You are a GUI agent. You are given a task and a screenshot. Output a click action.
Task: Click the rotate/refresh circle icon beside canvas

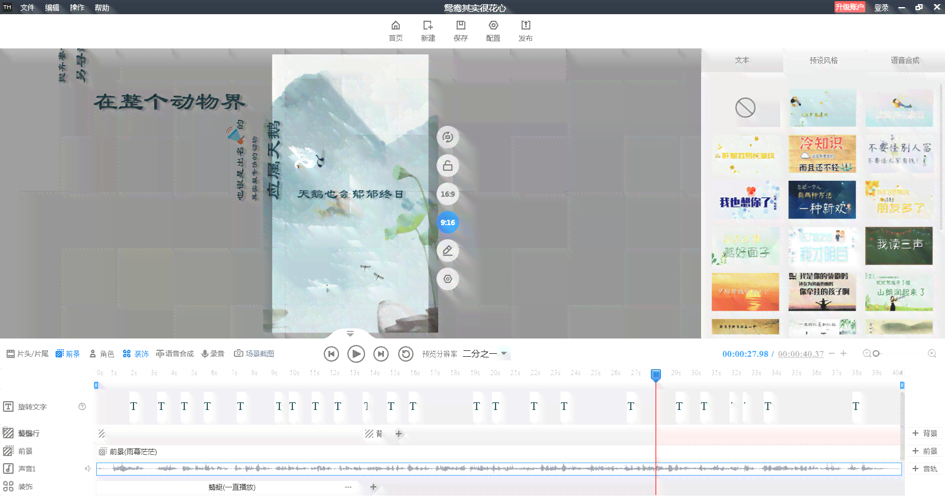[448, 137]
